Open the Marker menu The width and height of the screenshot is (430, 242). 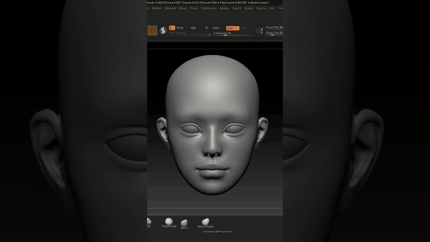[157, 8]
